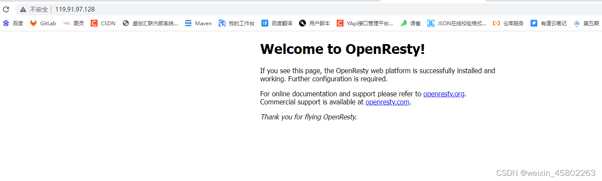Click the 'Thank you for flying OpenResty.' text

coord(308,117)
